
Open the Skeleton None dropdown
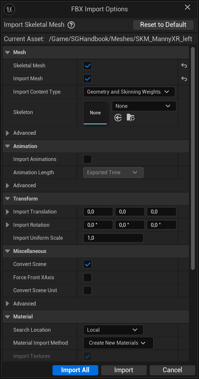coord(144,106)
